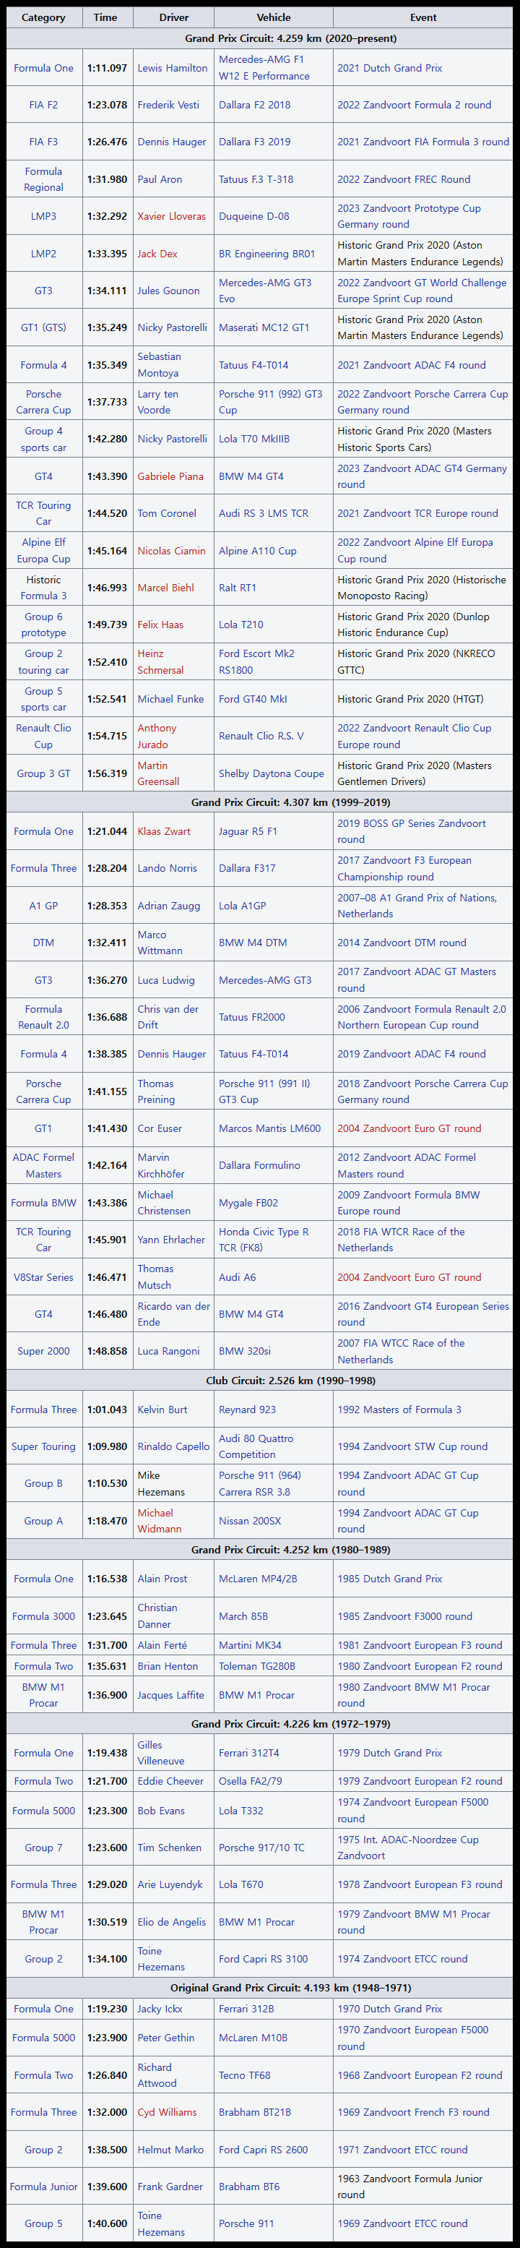Click Lewis Hamilton driver link

(172, 68)
